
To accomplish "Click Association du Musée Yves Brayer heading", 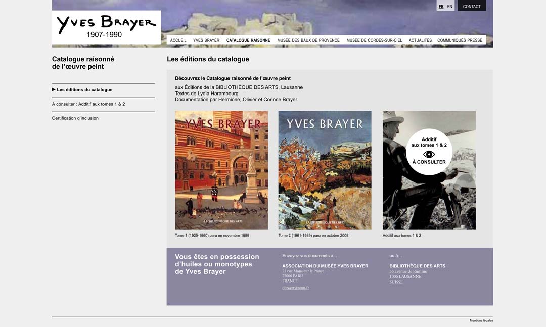I will point(325,266).
